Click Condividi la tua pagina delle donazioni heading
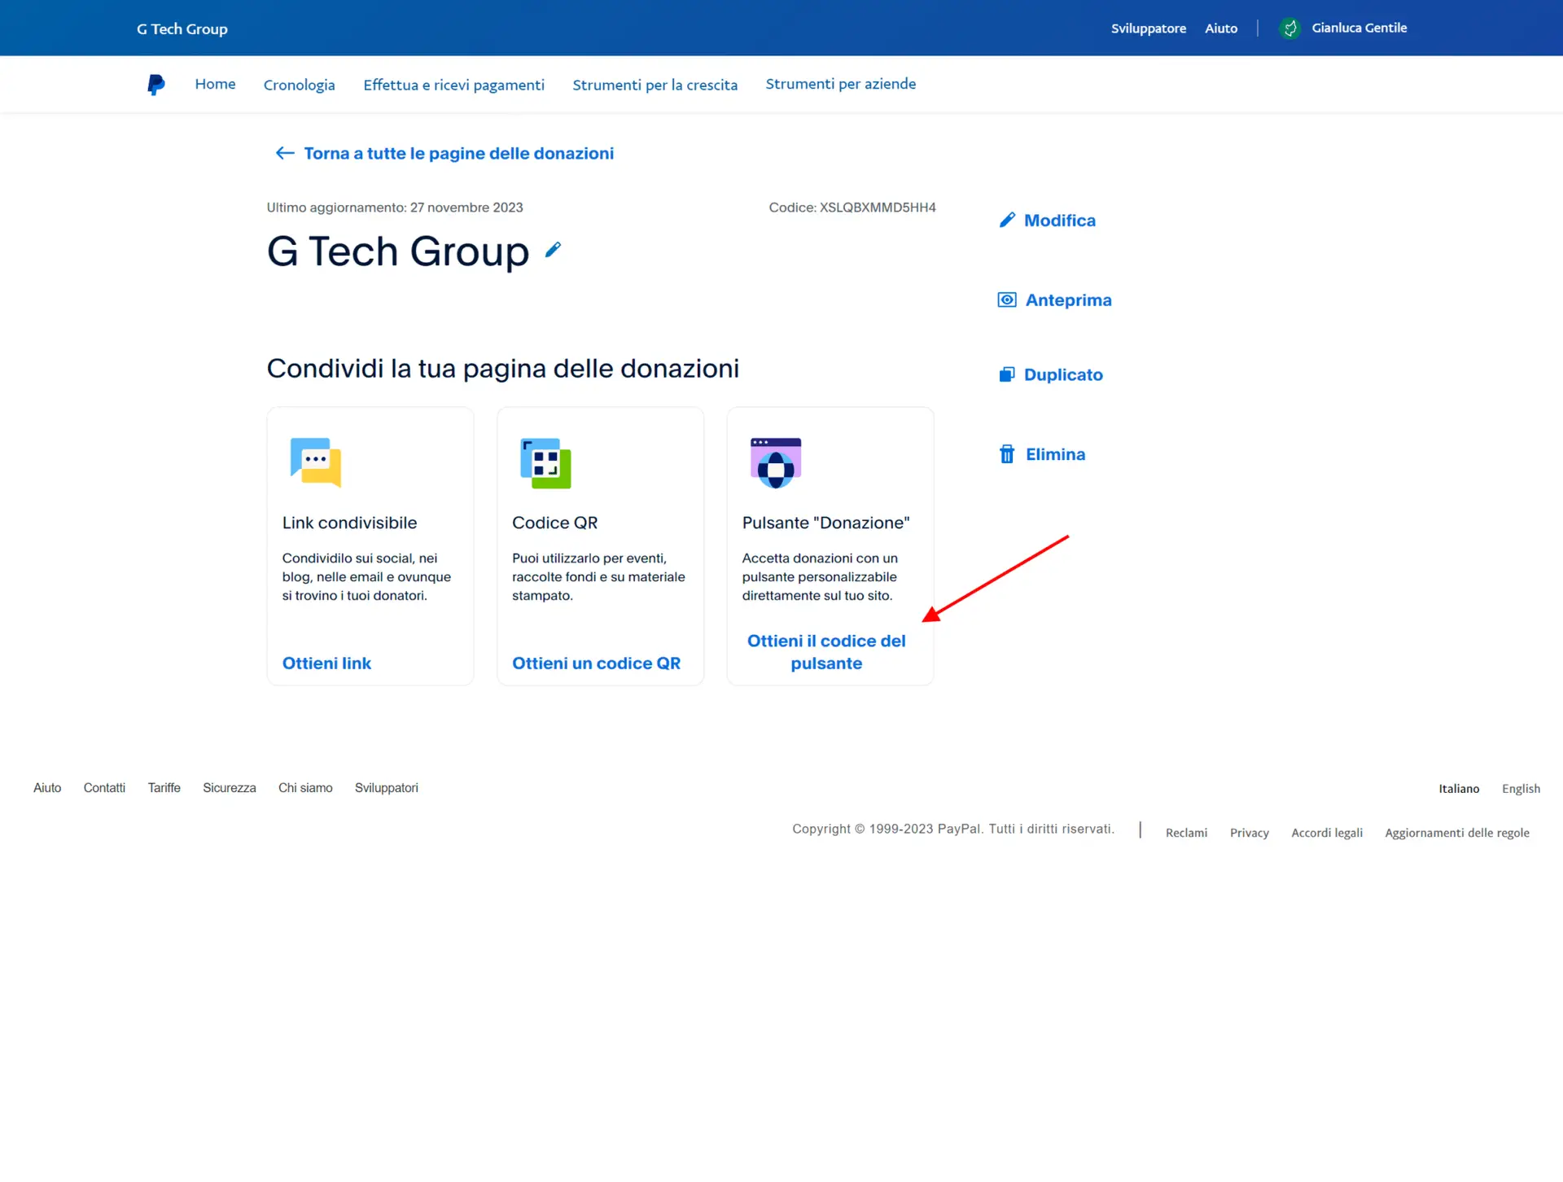The width and height of the screenshot is (1563, 1182). click(x=503, y=369)
